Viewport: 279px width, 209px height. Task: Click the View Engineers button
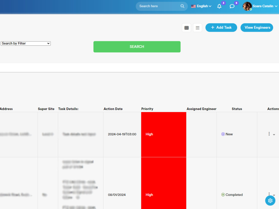(x=257, y=28)
